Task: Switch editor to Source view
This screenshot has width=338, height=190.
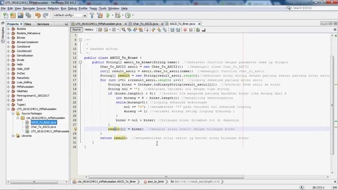Action: 76,30
